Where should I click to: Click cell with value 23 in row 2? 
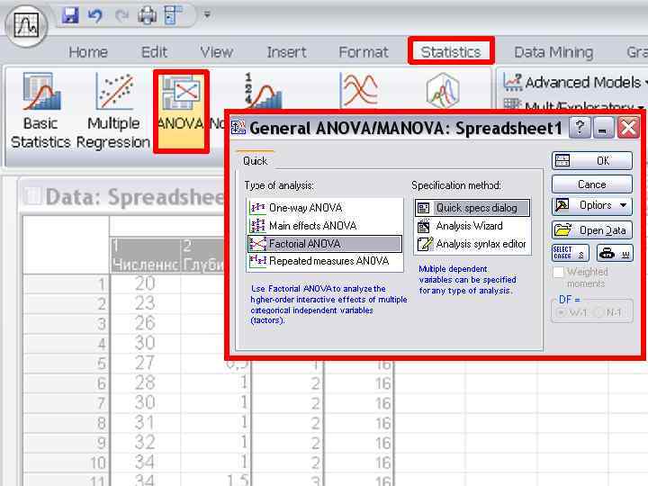coord(145,304)
